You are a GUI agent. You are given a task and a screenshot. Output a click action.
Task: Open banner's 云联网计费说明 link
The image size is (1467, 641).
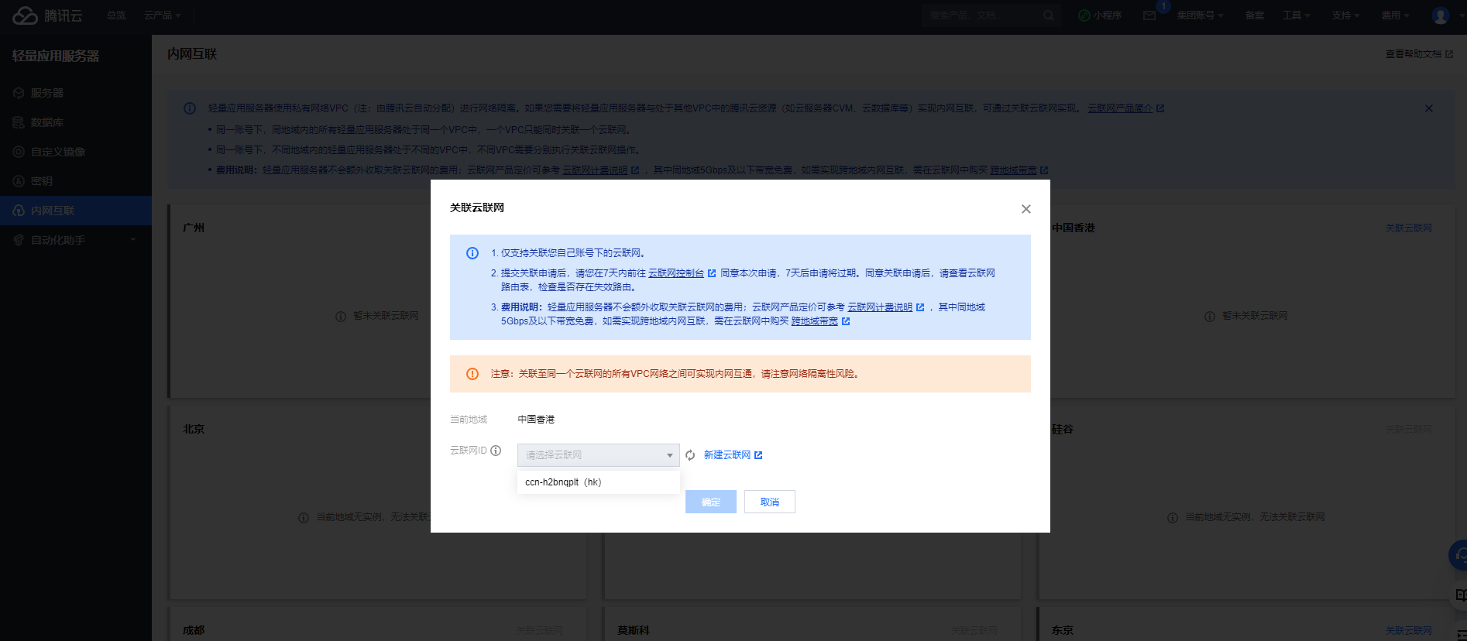(x=595, y=170)
